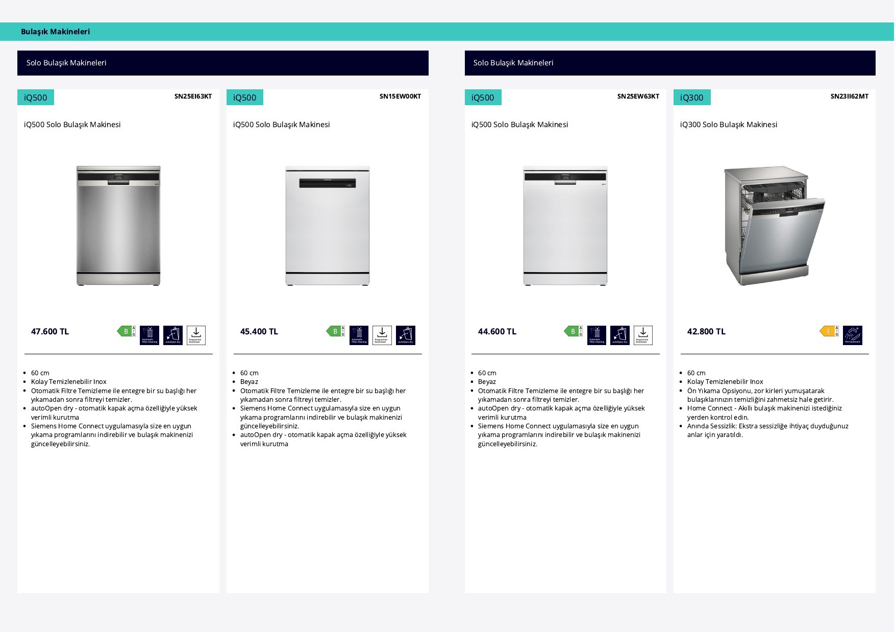The image size is (895, 633).
Task: Click the product title on the SN25EW63KT card
Action: (x=519, y=125)
